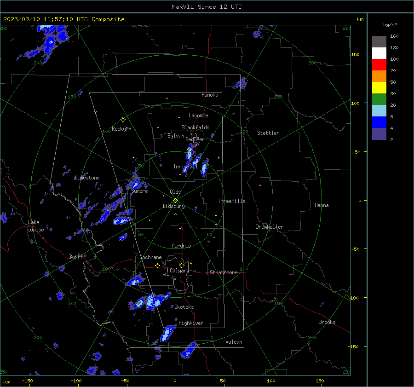
Task: Click the orange legend swatch for 50 kg/m2
Action: 379,76
